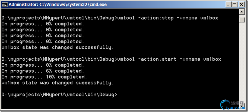248x112 pixels.
Task: Click the scrollbar down arrow
Action: click(x=242, y=107)
